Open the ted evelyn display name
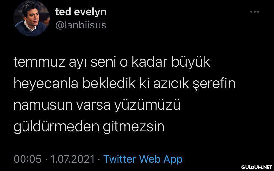The image size is (274, 171). [x=81, y=12]
